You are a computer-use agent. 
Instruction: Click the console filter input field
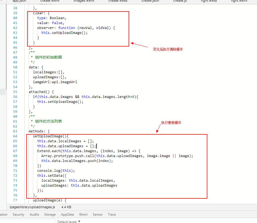coord(27,221)
